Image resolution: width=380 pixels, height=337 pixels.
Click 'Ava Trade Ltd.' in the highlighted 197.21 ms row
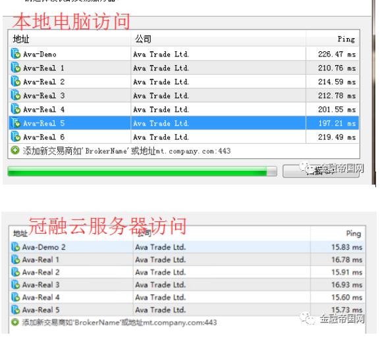(x=161, y=124)
